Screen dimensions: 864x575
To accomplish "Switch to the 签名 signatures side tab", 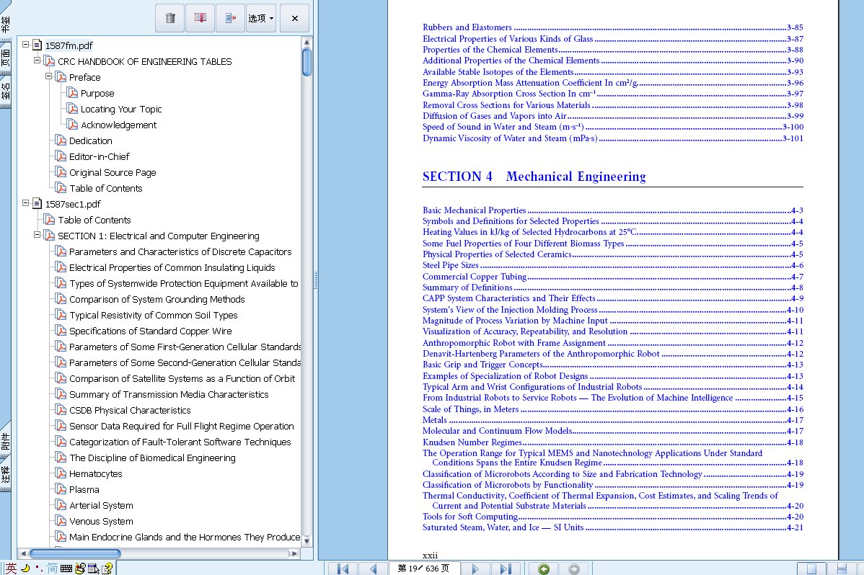I will pos(5,92).
